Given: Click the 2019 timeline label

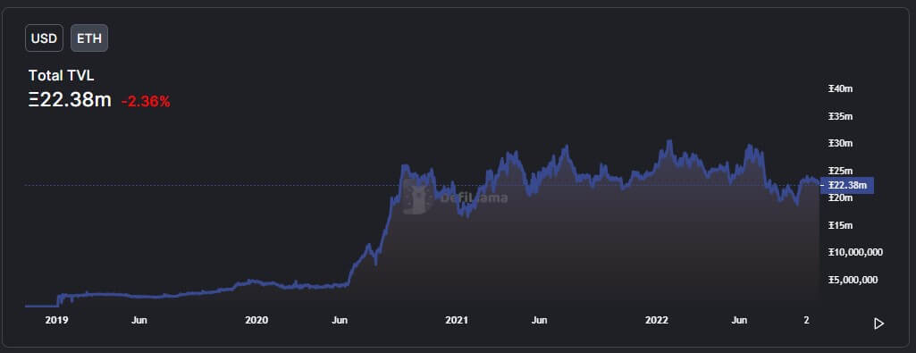Looking at the screenshot, I should click(x=56, y=320).
